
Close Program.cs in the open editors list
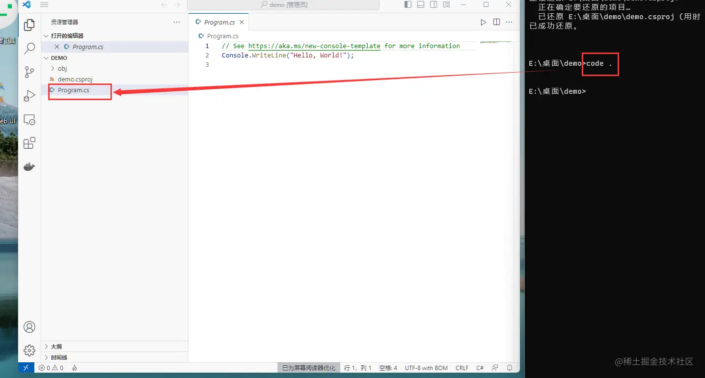pyautogui.click(x=57, y=47)
